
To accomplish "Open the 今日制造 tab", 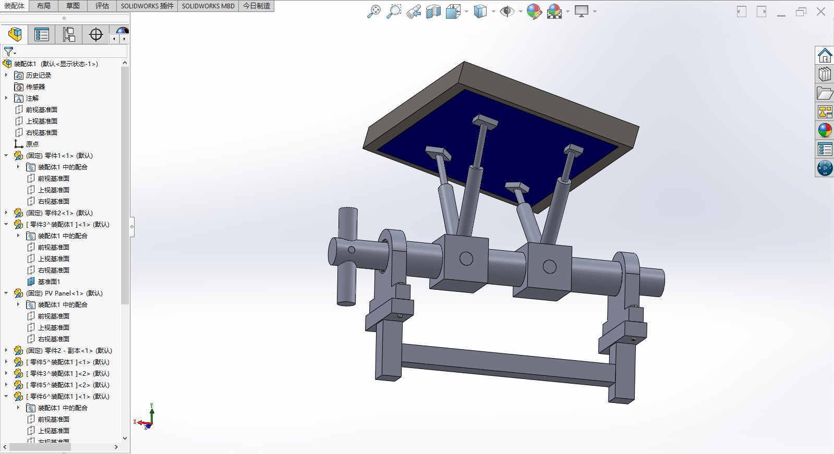I will pyautogui.click(x=257, y=6).
